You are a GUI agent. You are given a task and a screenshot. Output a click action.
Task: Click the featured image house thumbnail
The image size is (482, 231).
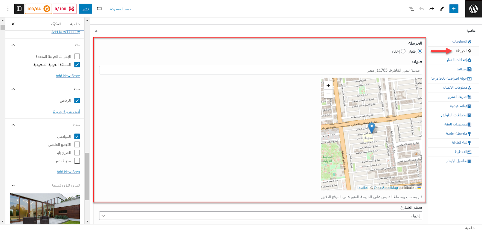[x=45, y=209]
